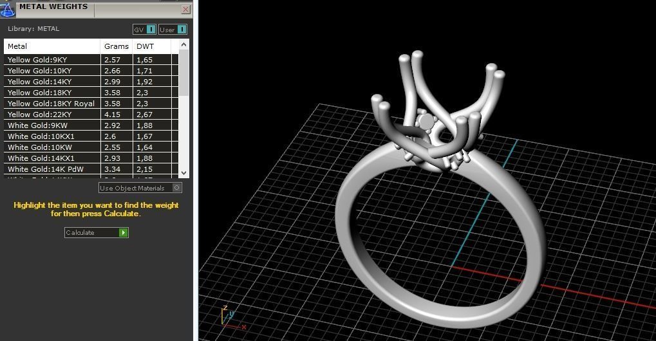Click grams value 2.57
Screen dimensions: 656x341
click(x=112, y=60)
